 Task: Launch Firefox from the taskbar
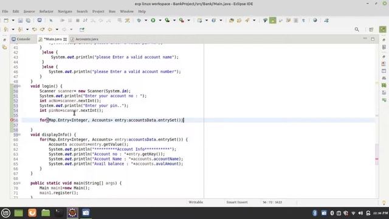(x=32, y=213)
